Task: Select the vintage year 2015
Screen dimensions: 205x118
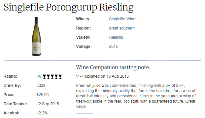Action: (114, 47)
